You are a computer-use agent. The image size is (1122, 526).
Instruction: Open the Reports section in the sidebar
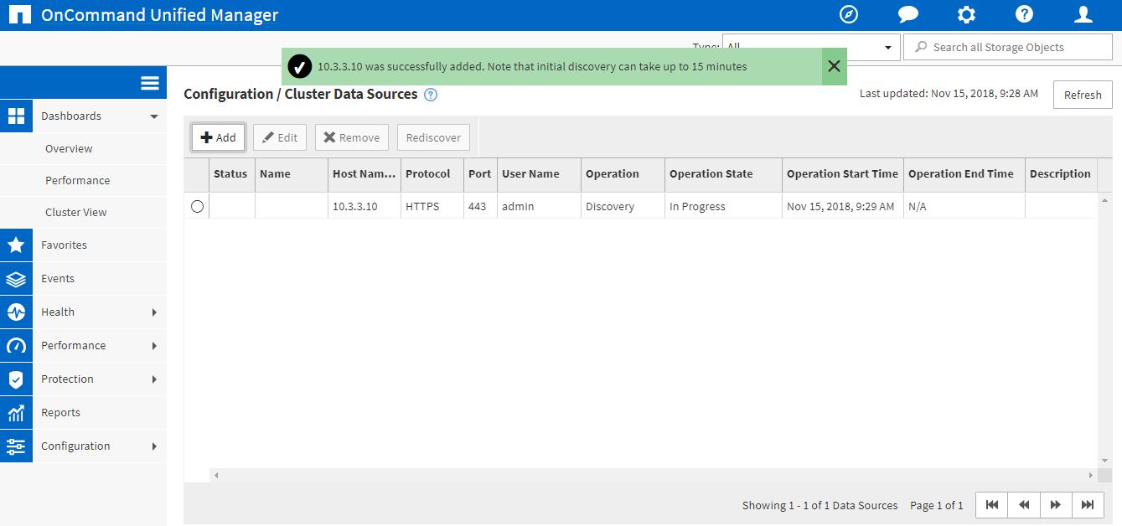(60, 412)
